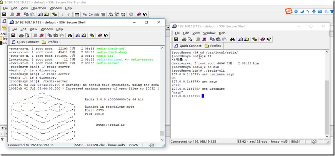Open Settings icon in File Transfer toolbar
This screenshot has width=335, height=156.
pyautogui.click(x=55, y=15)
